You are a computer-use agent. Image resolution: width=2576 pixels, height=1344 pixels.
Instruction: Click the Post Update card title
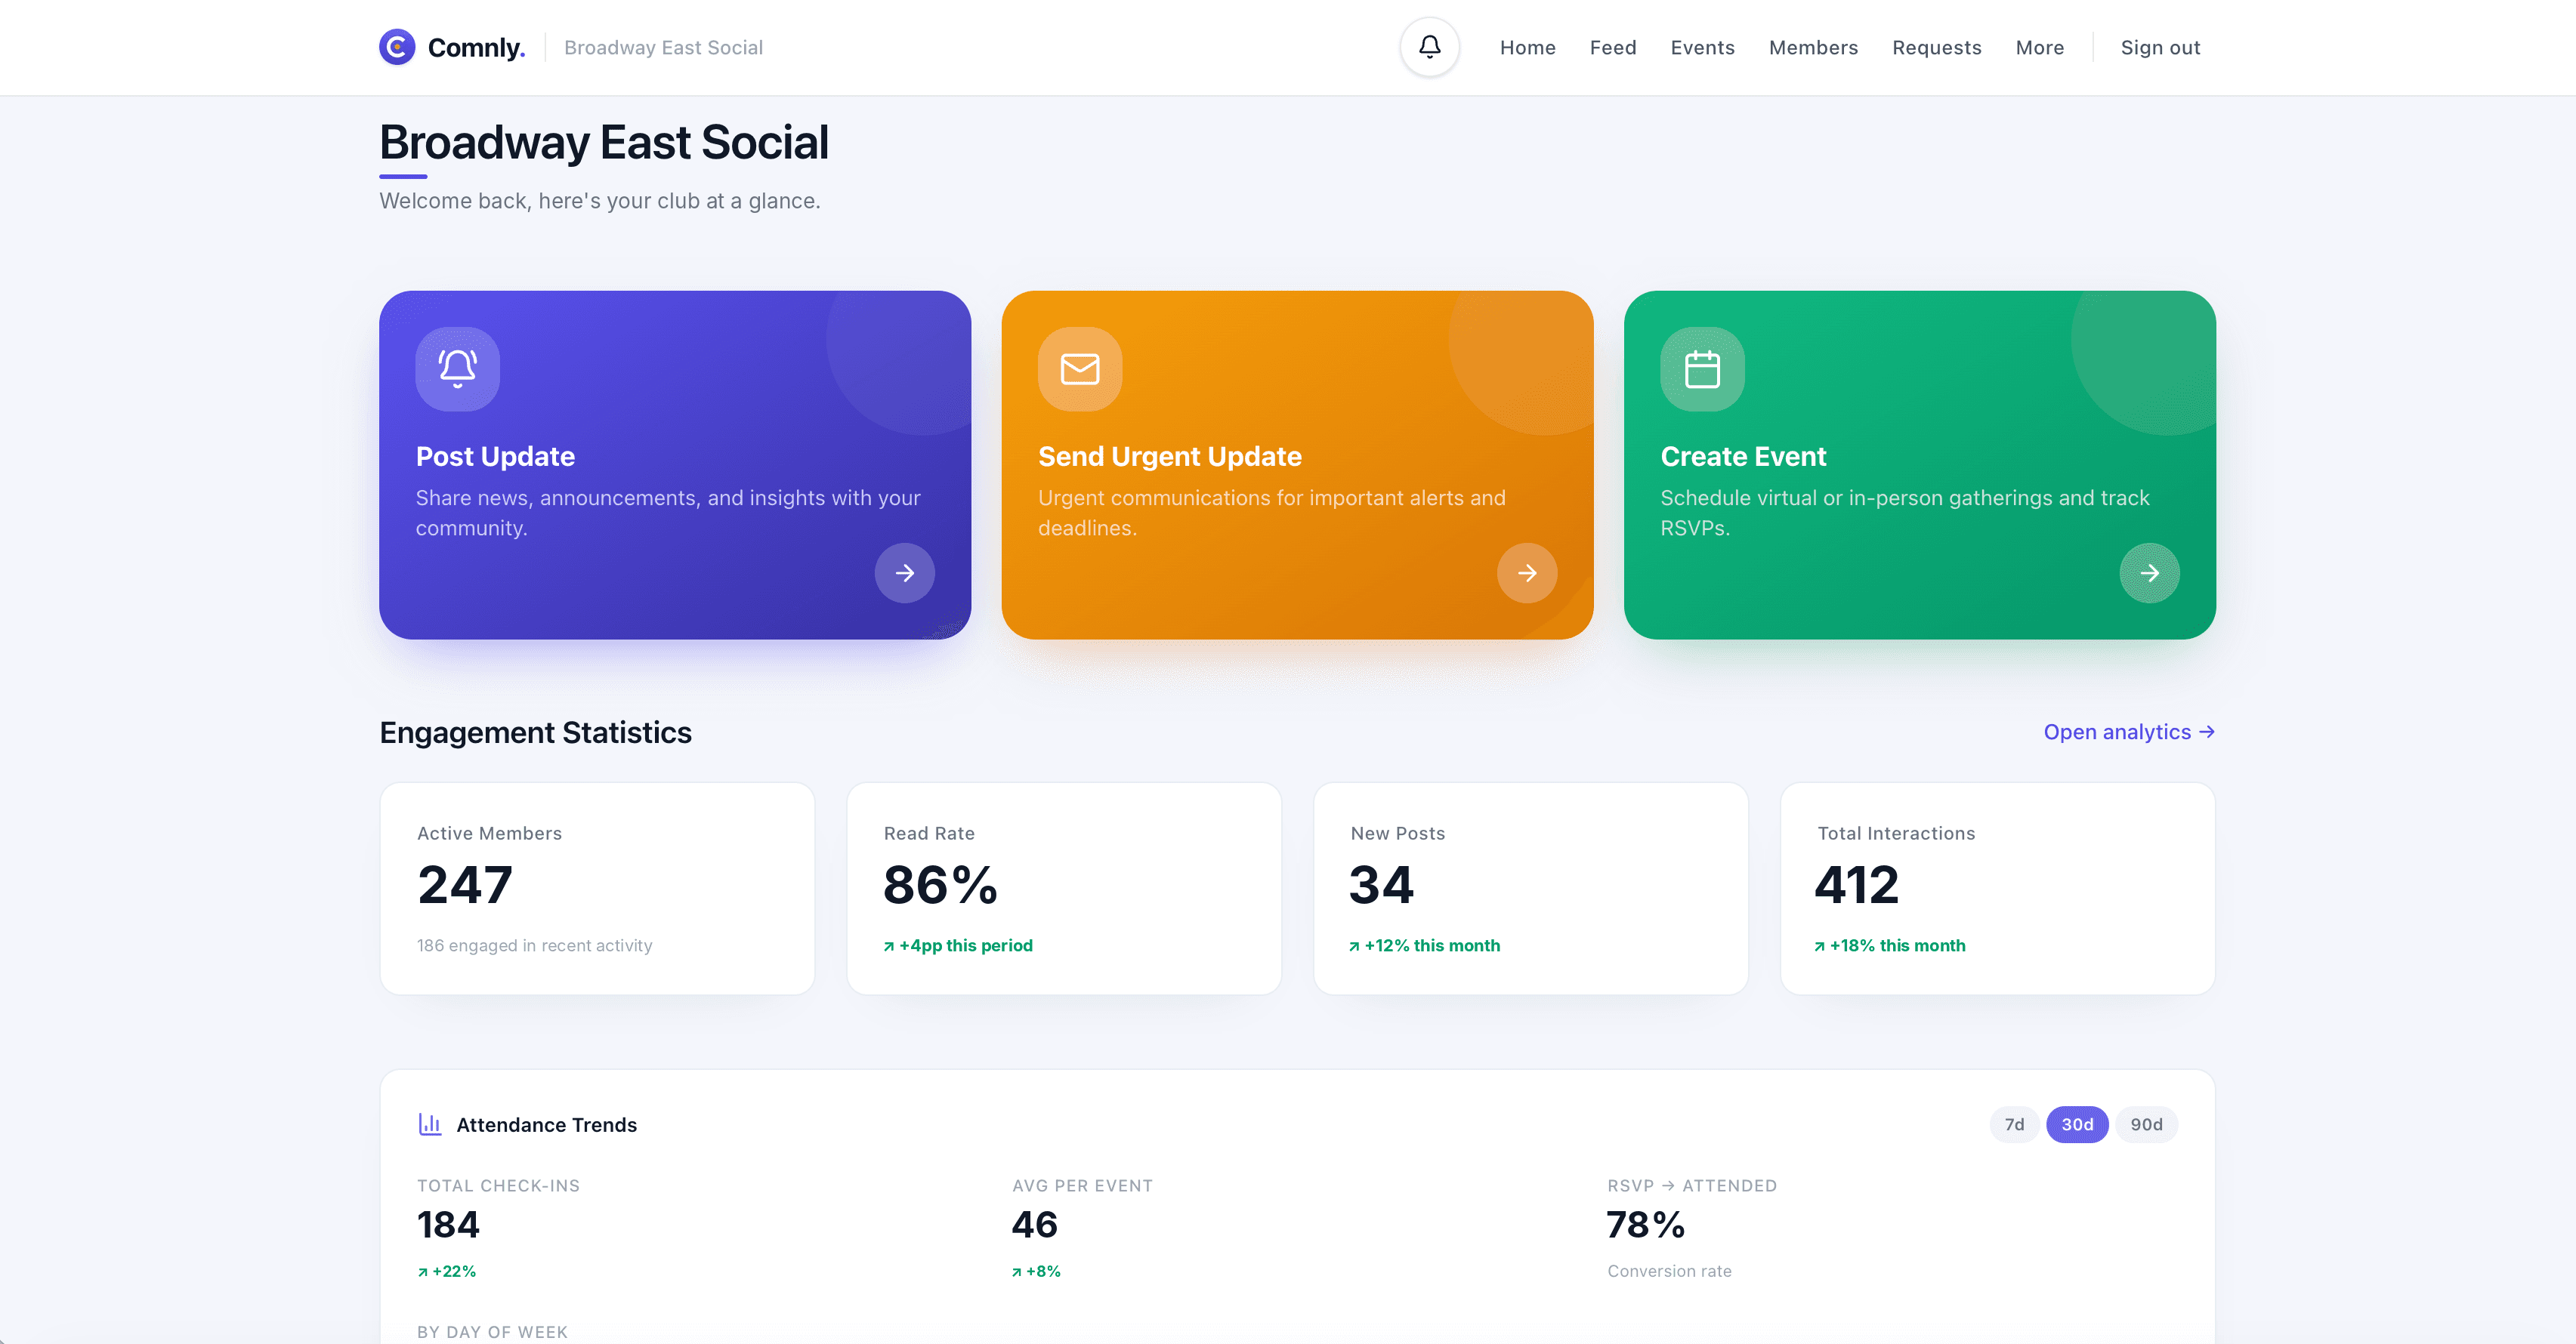[495, 455]
